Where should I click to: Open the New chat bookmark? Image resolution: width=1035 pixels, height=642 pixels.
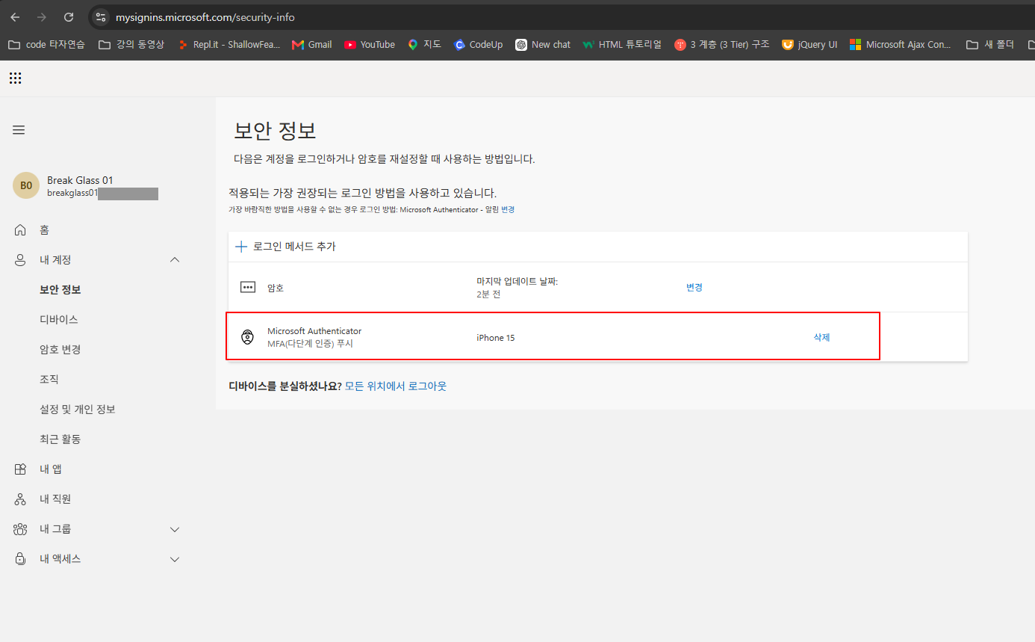(x=543, y=45)
